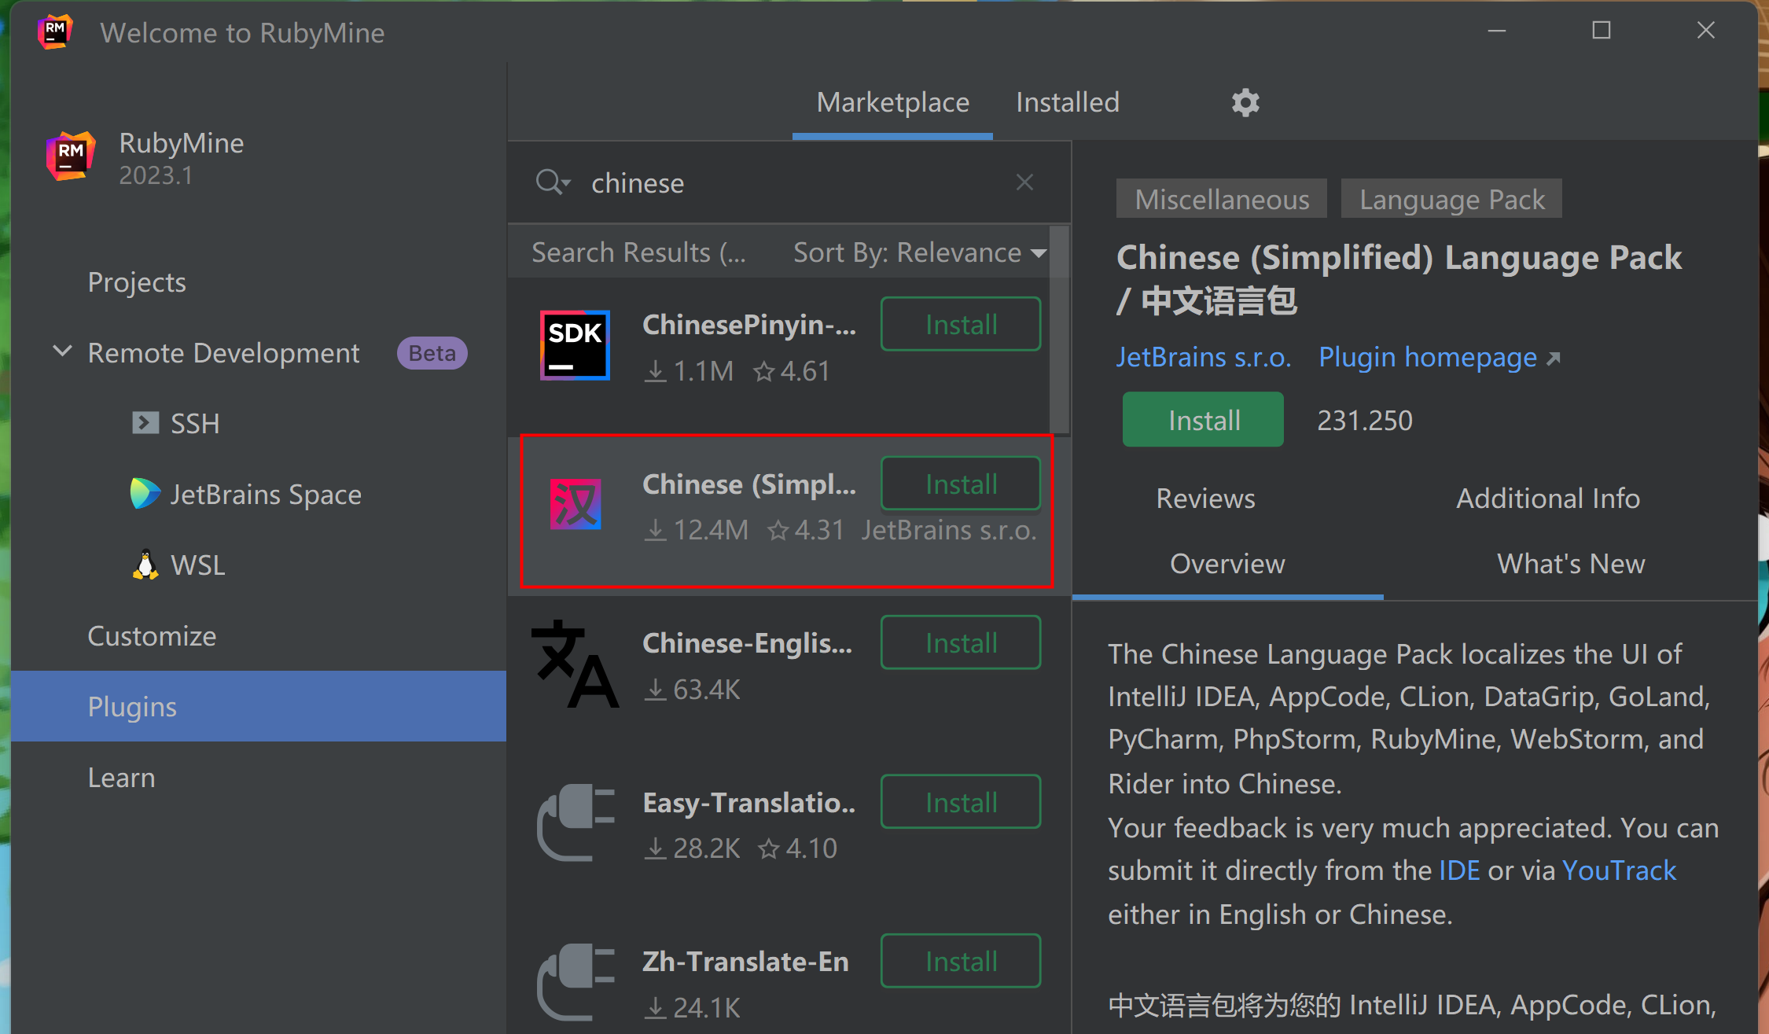Select the Easy-Translatio.. plugin title
The width and height of the screenshot is (1769, 1034).
[x=748, y=802]
